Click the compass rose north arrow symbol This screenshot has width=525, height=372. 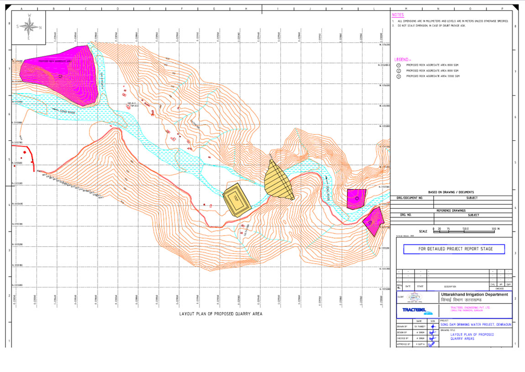(x=29, y=27)
